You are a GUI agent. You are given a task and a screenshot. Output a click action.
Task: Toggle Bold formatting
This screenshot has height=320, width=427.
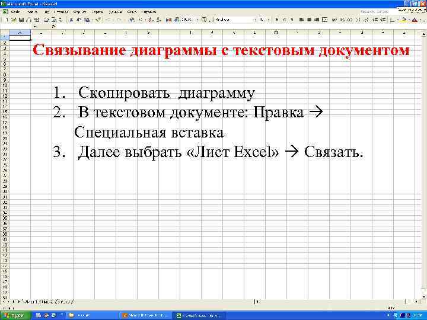(277, 20)
